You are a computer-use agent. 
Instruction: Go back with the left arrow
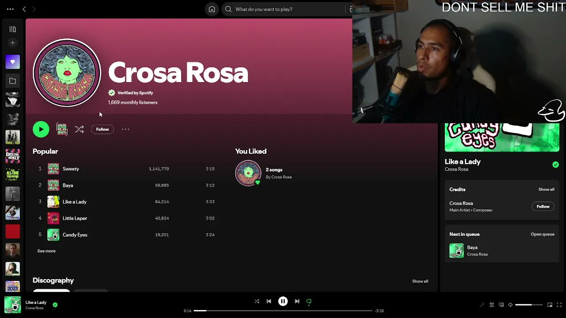[x=24, y=9]
